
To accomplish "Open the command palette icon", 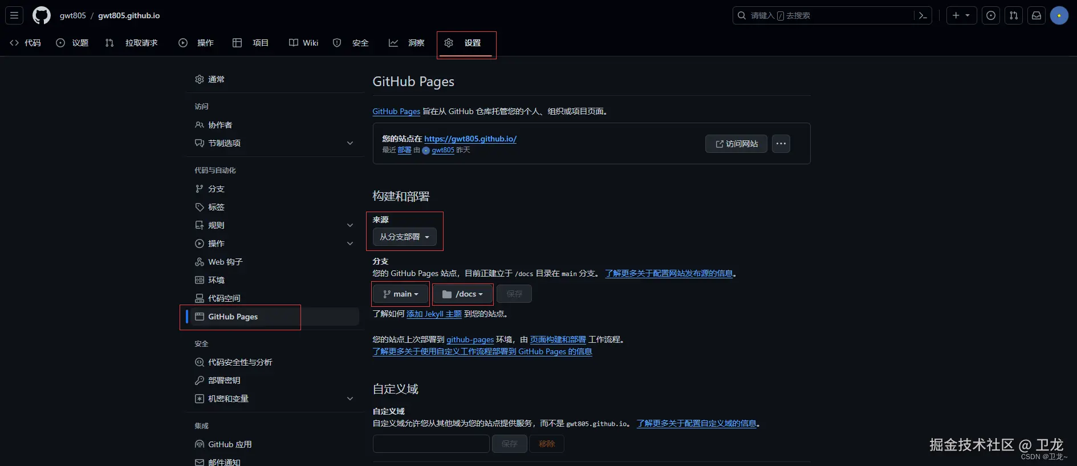I will (x=922, y=15).
